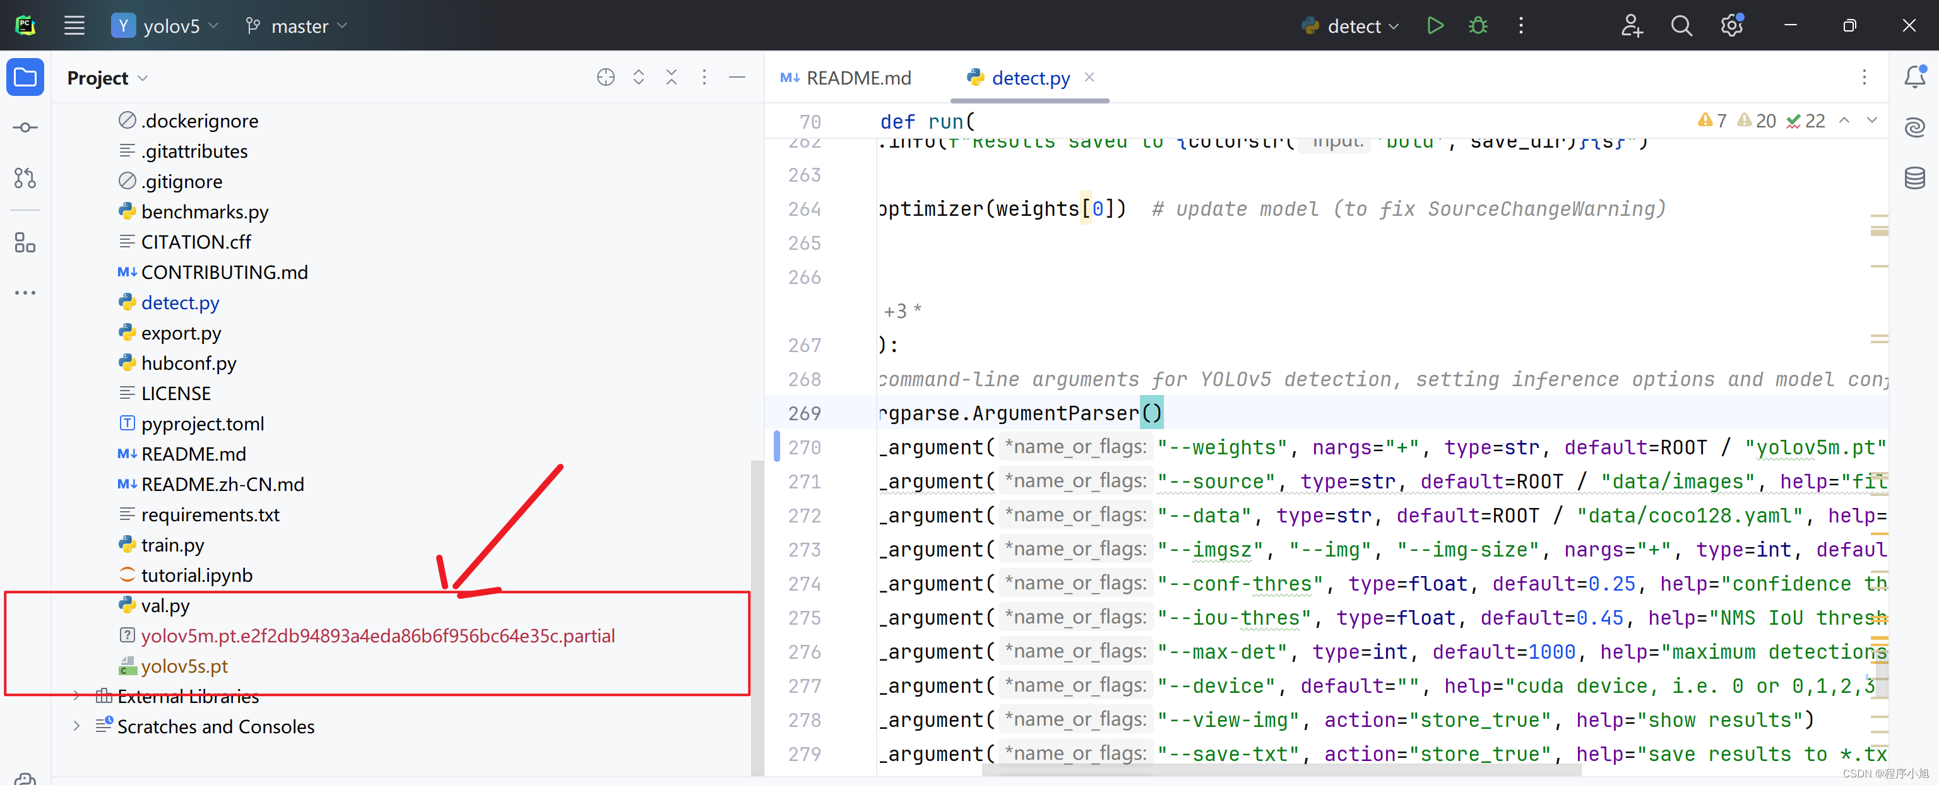Show the Notifications bell panel
The image size is (1939, 785).
point(1914,77)
